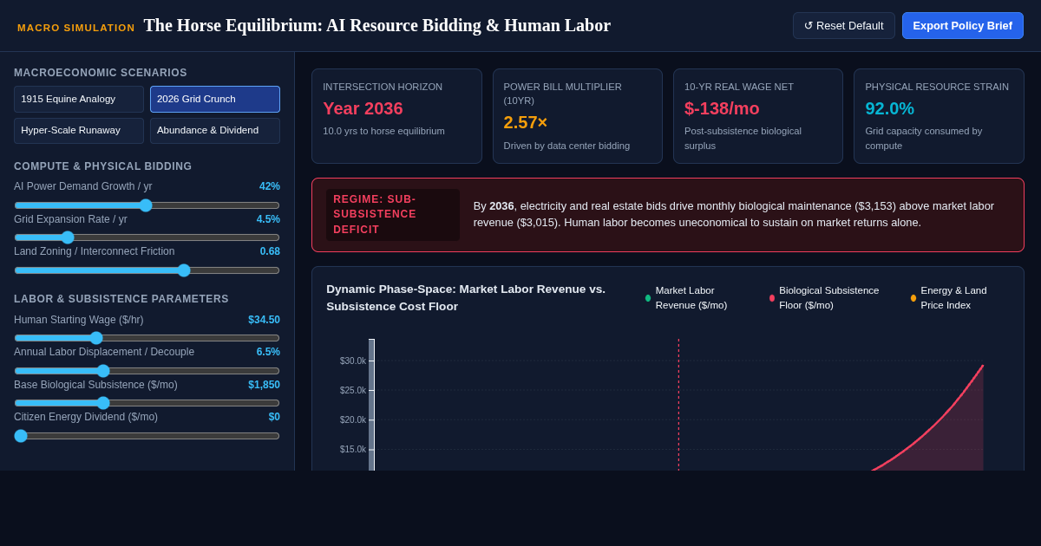Click the "MACRO SIMULATION" header label
This screenshot has height=546, width=1041.
76,28
